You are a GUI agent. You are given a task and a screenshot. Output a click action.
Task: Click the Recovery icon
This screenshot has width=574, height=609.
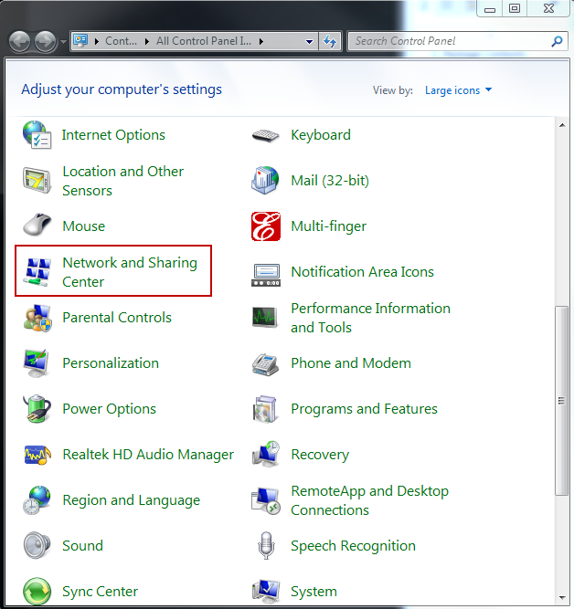click(266, 454)
